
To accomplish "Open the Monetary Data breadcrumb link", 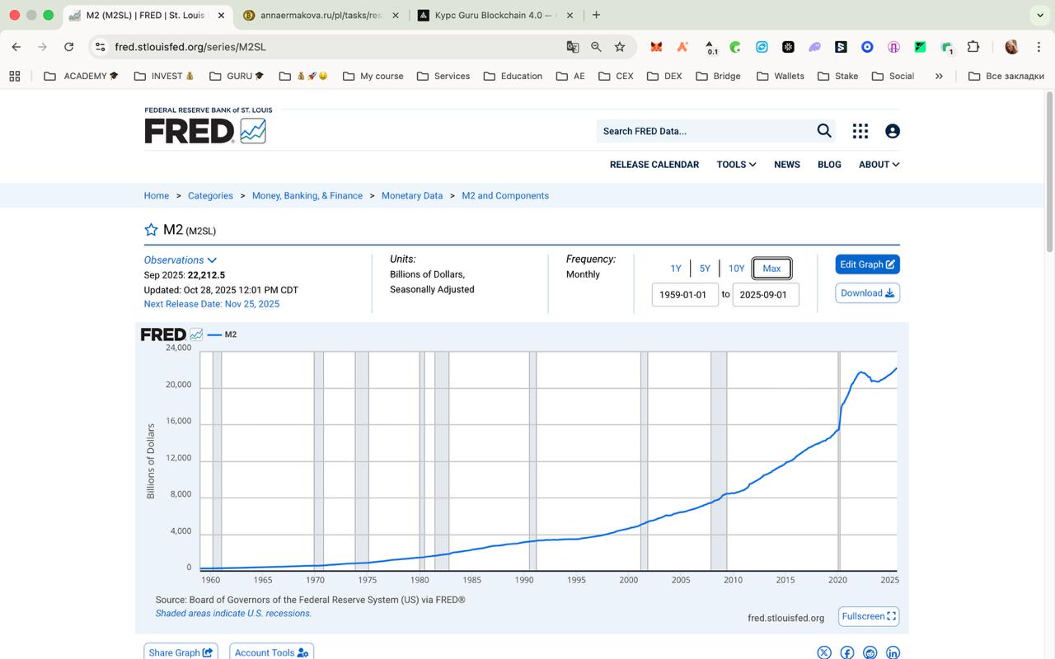I will tap(411, 196).
